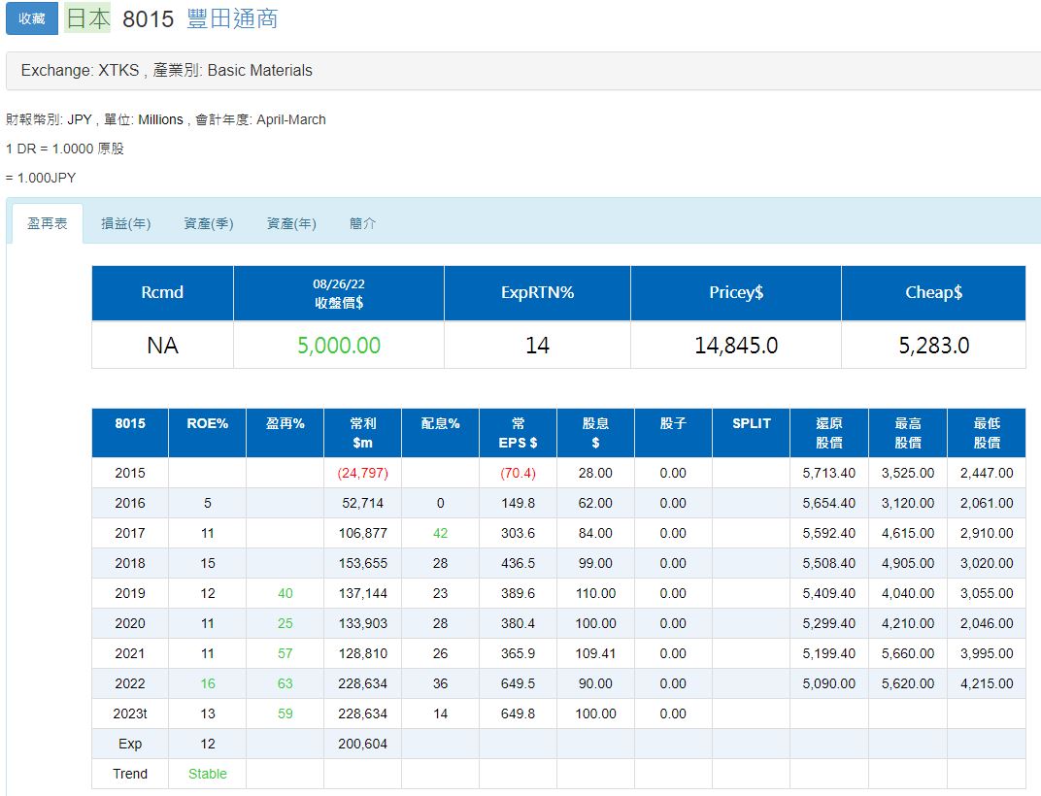Select the 14 ExpRTN% value
This screenshot has height=796, width=1041.
537,346
